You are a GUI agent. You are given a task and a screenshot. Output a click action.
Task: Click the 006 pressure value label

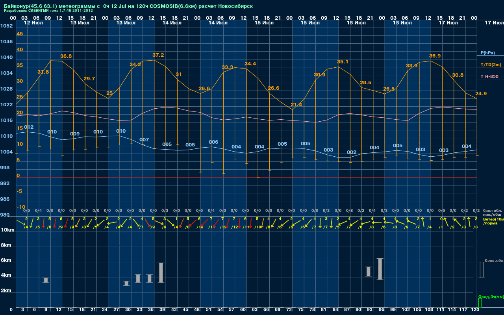[213, 142]
